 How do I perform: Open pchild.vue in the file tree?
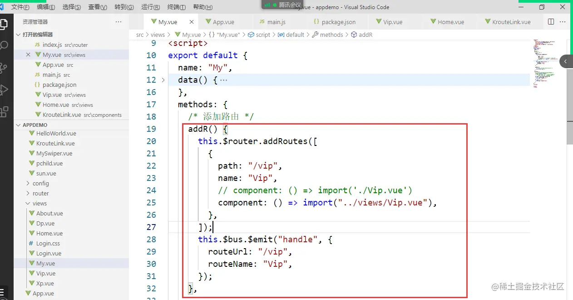click(71, 163)
